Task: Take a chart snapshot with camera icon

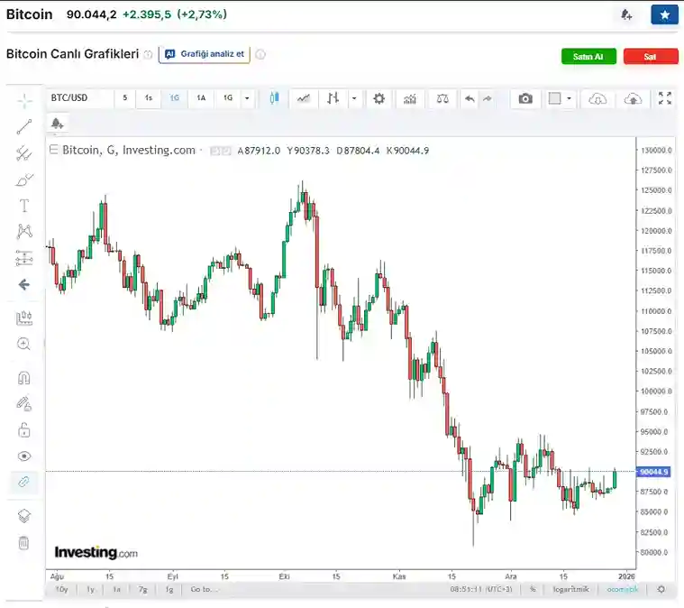Action: (525, 98)
